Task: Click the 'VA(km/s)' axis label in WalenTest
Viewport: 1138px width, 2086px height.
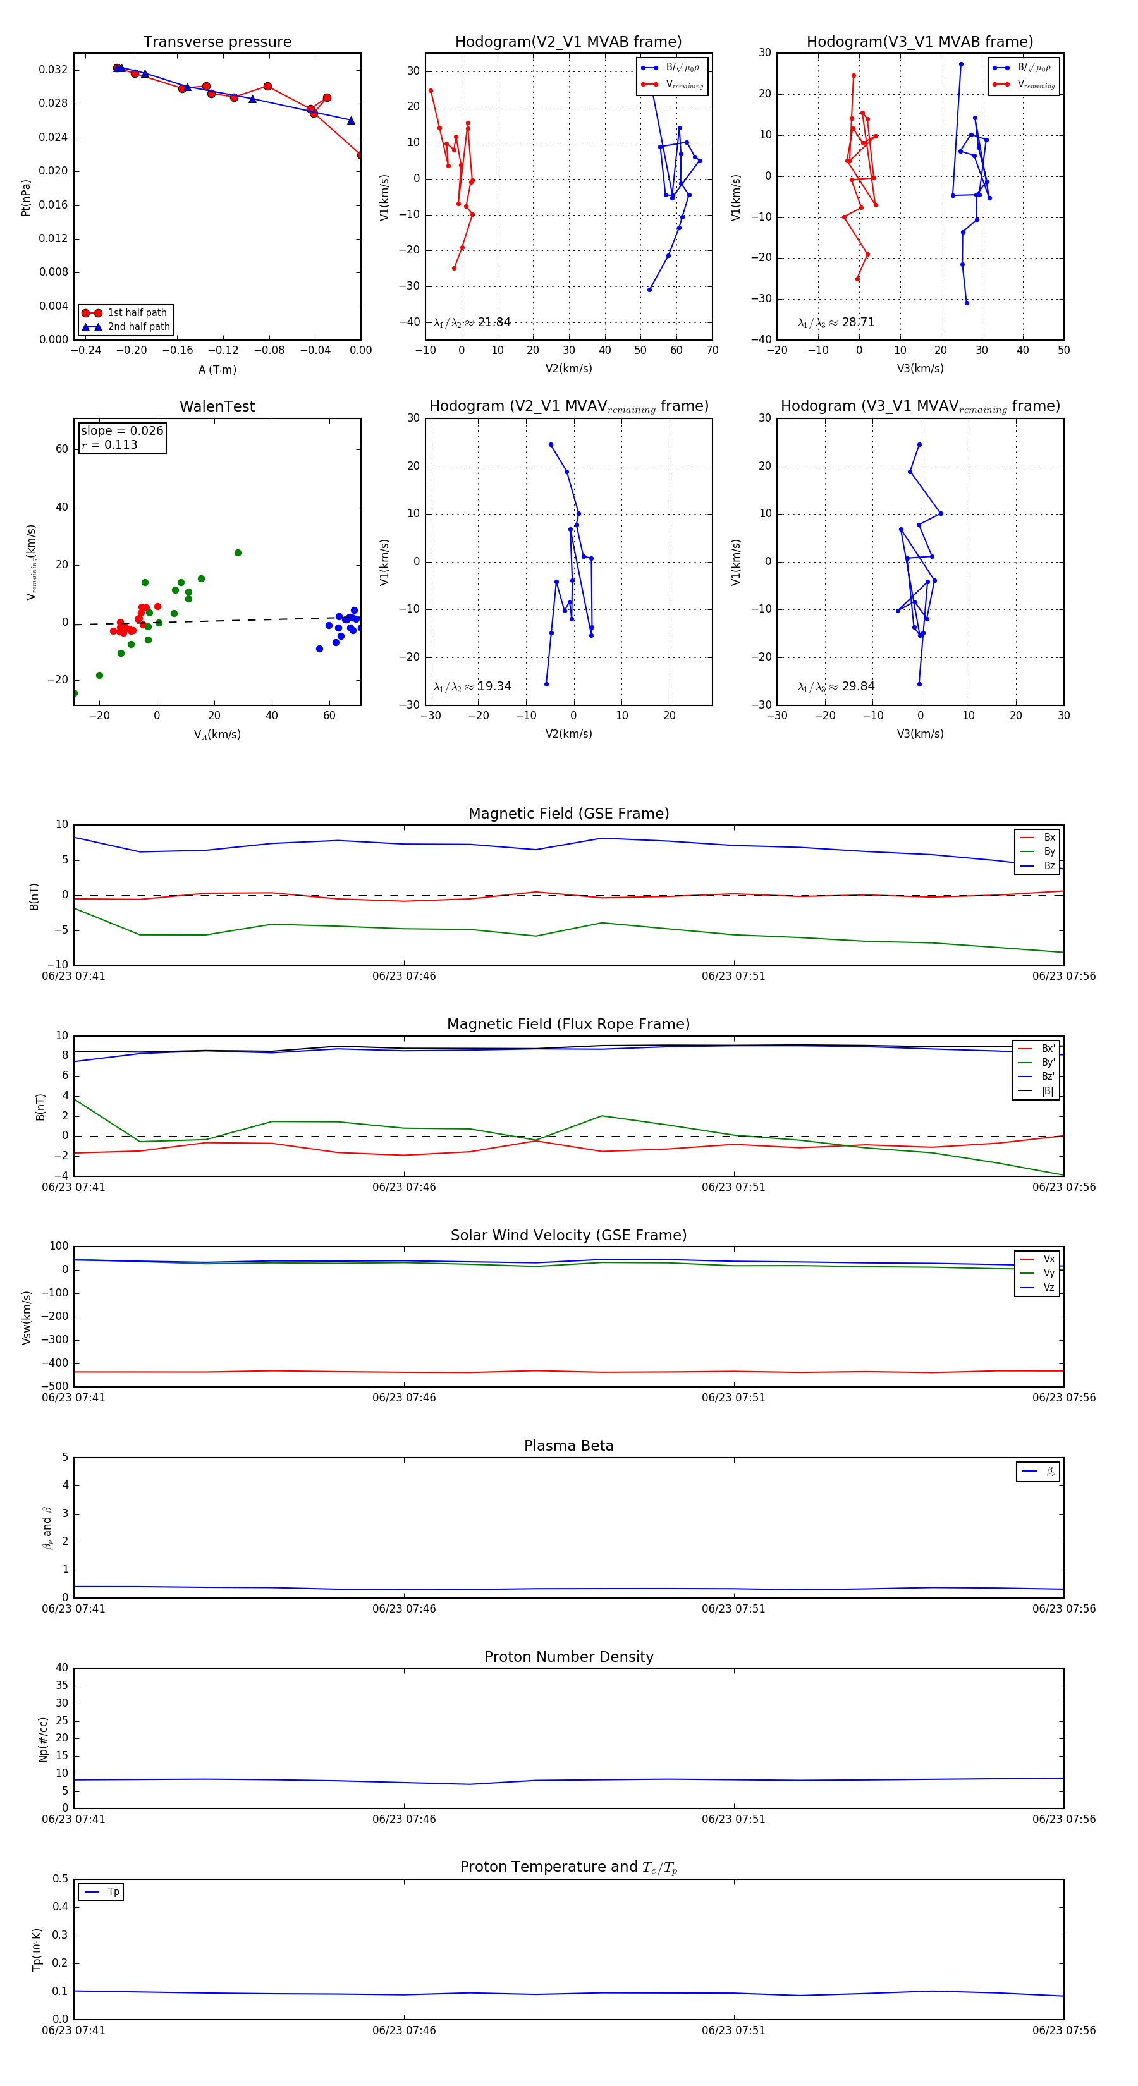Action: click(217, 735)
